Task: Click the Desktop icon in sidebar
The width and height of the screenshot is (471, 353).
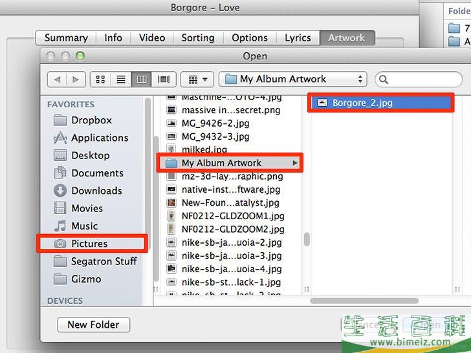Action: pos(60,155)
